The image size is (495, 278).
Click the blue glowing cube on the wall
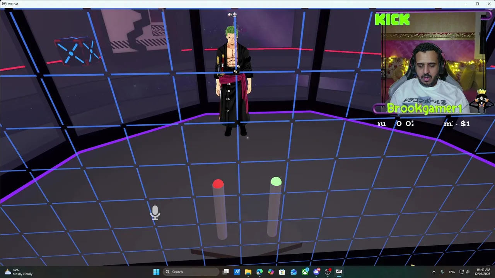coord(77,51)
